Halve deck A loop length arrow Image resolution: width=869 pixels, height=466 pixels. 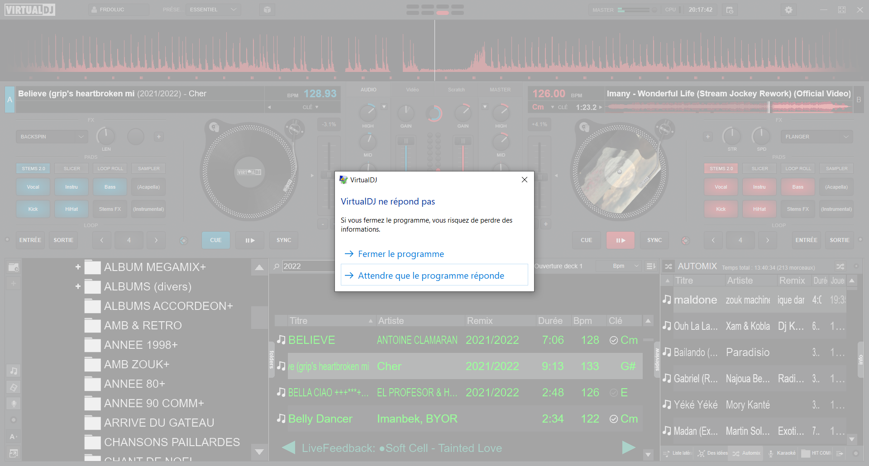102,240
